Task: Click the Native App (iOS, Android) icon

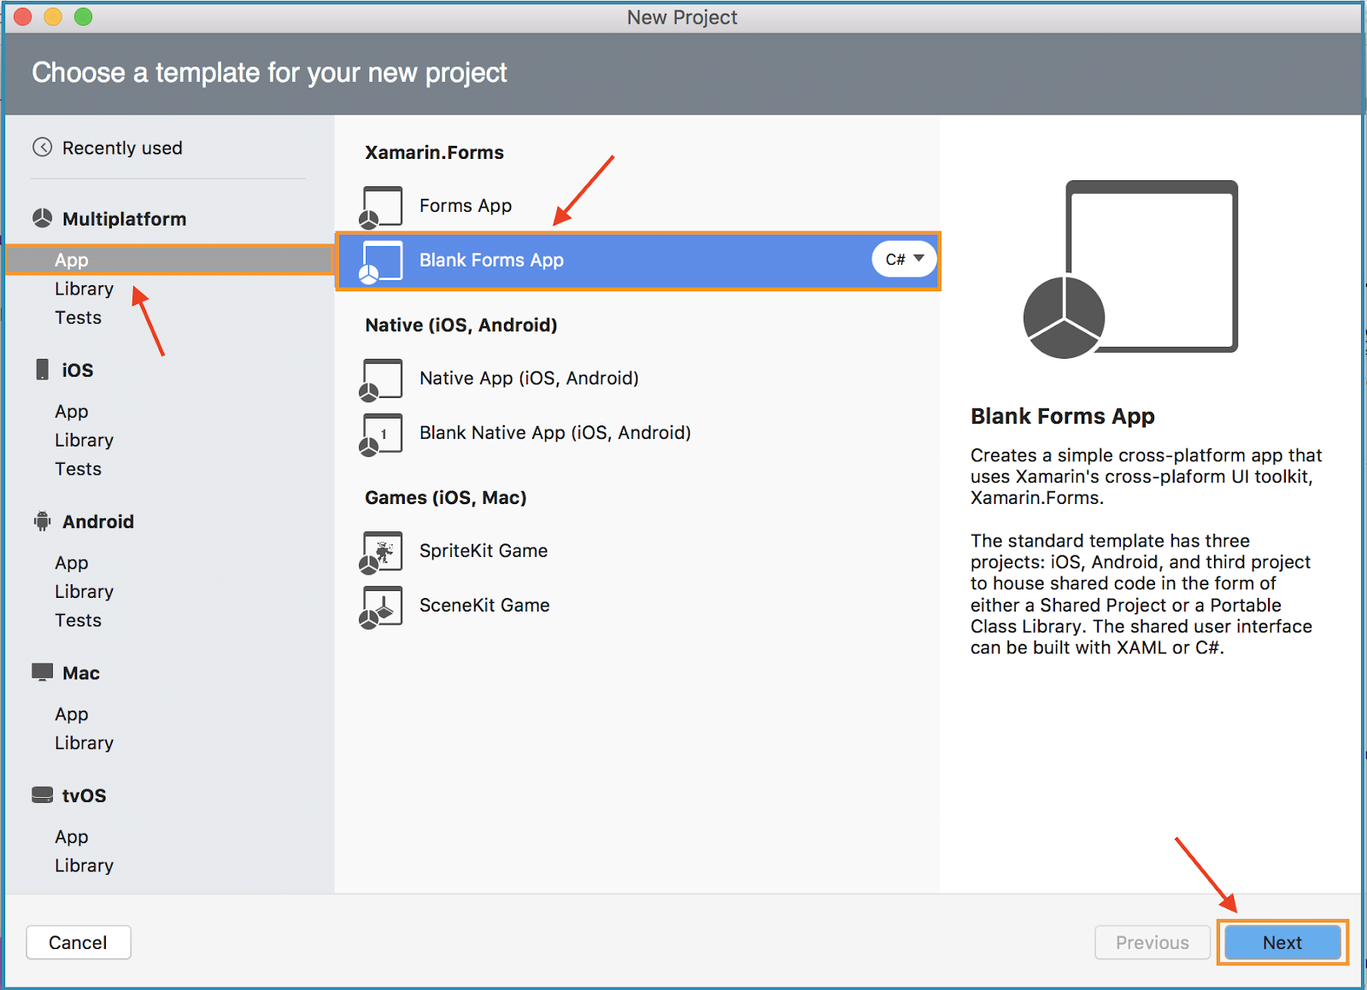Action: click(381, 378)
